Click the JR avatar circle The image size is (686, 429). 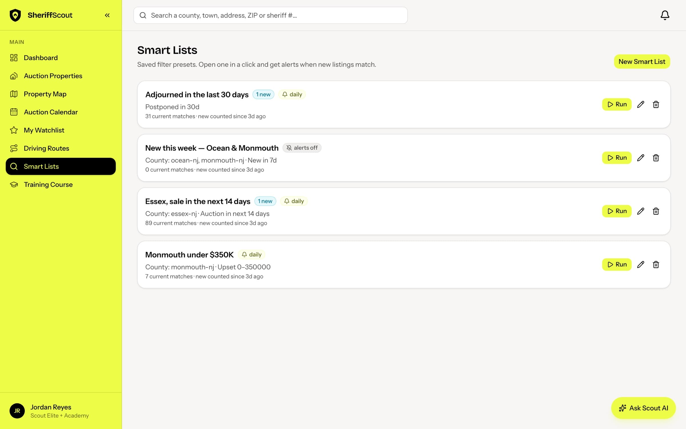pos(17,411)
